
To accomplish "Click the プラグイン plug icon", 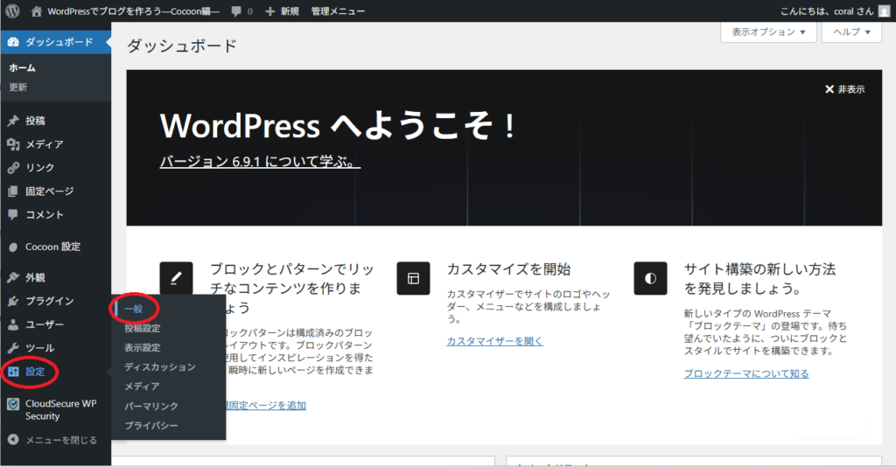I will (x=13, y=301).
